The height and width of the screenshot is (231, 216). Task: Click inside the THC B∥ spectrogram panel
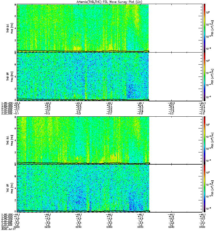109,188
